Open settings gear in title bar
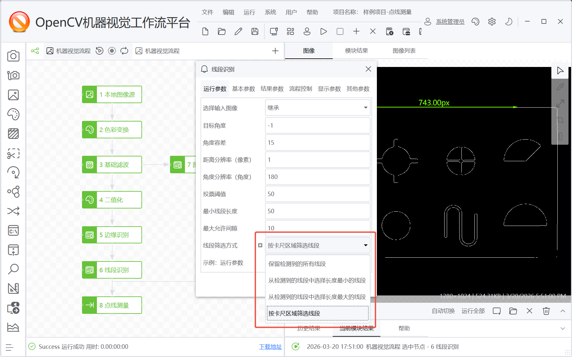Screen dimensions: 572x357 click(492, 22)
